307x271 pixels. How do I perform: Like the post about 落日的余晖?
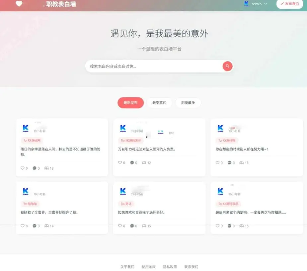pyautogui.click(x=22, y=168)
